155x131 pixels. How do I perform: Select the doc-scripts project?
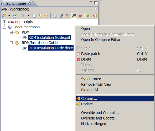click(x=24, y=22)
